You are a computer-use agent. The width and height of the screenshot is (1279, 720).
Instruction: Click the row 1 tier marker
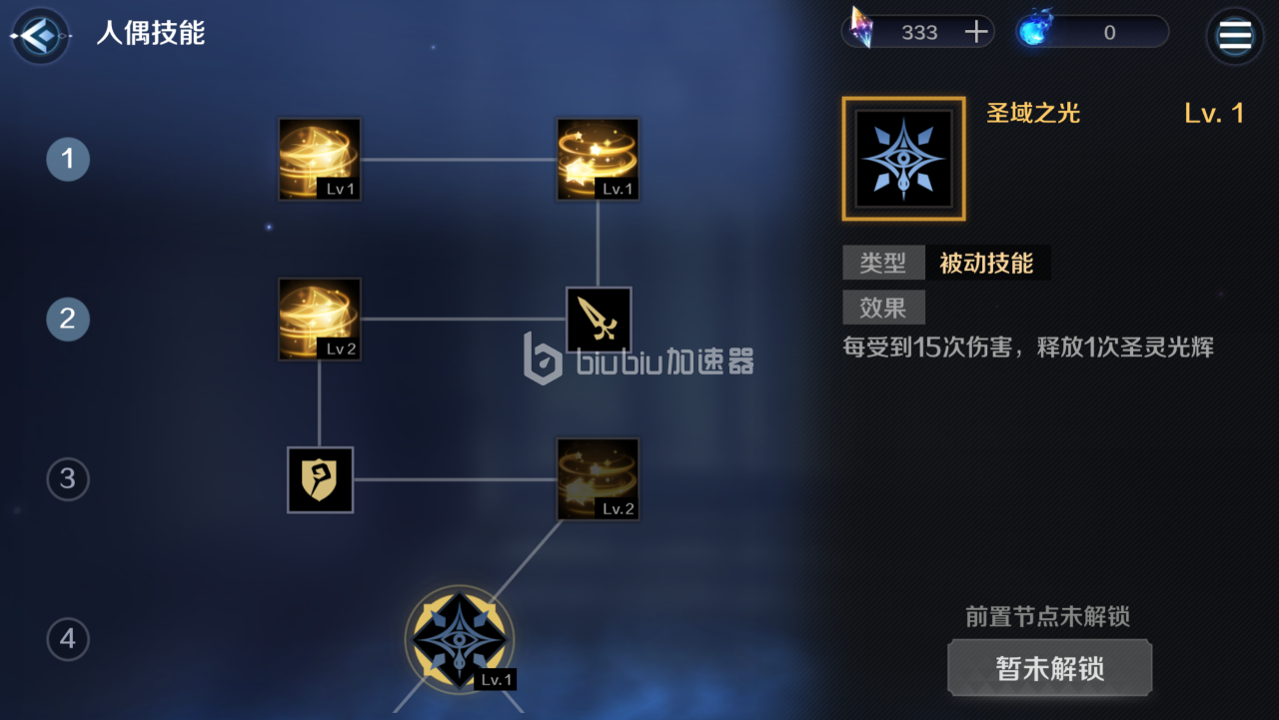point(68,159)
